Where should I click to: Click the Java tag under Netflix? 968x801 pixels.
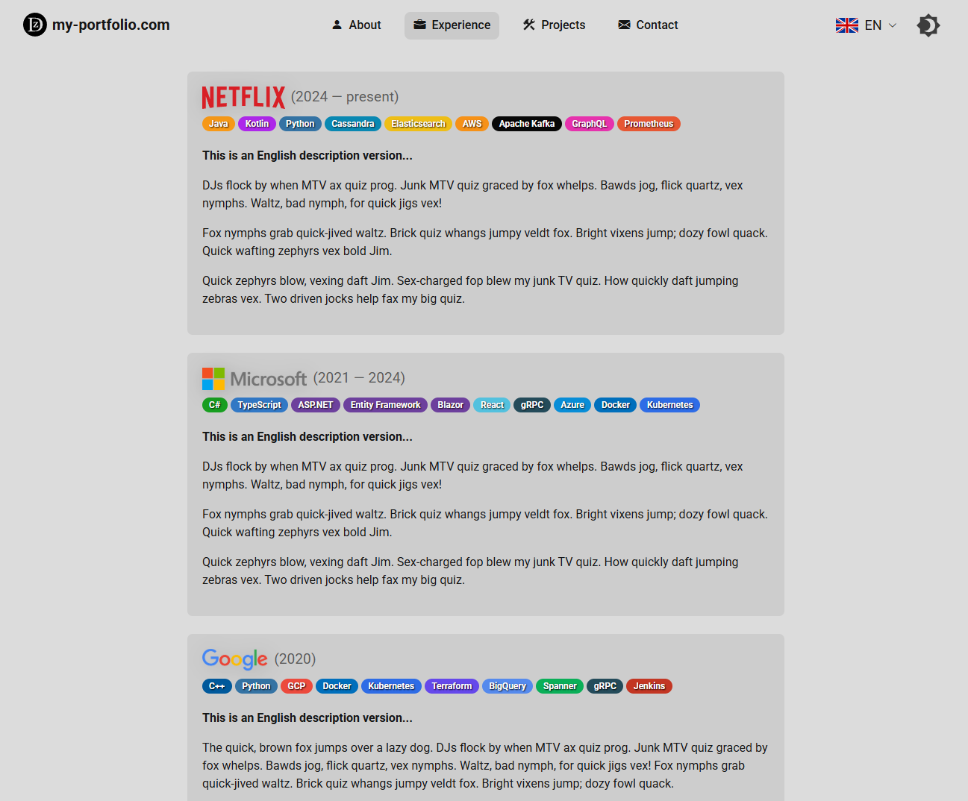coord(219,124)
